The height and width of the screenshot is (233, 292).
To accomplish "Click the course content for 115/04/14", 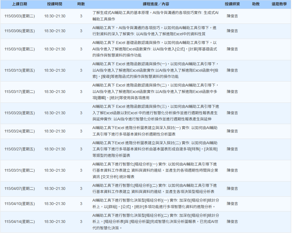I will (x=156, y=222).
